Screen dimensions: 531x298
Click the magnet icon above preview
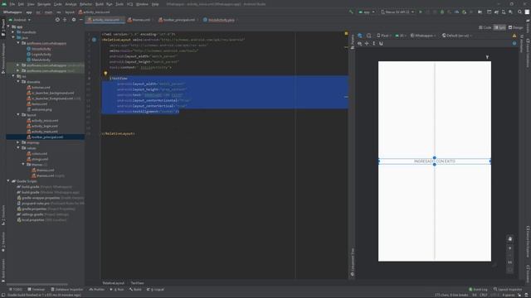(x=381, y=43)
